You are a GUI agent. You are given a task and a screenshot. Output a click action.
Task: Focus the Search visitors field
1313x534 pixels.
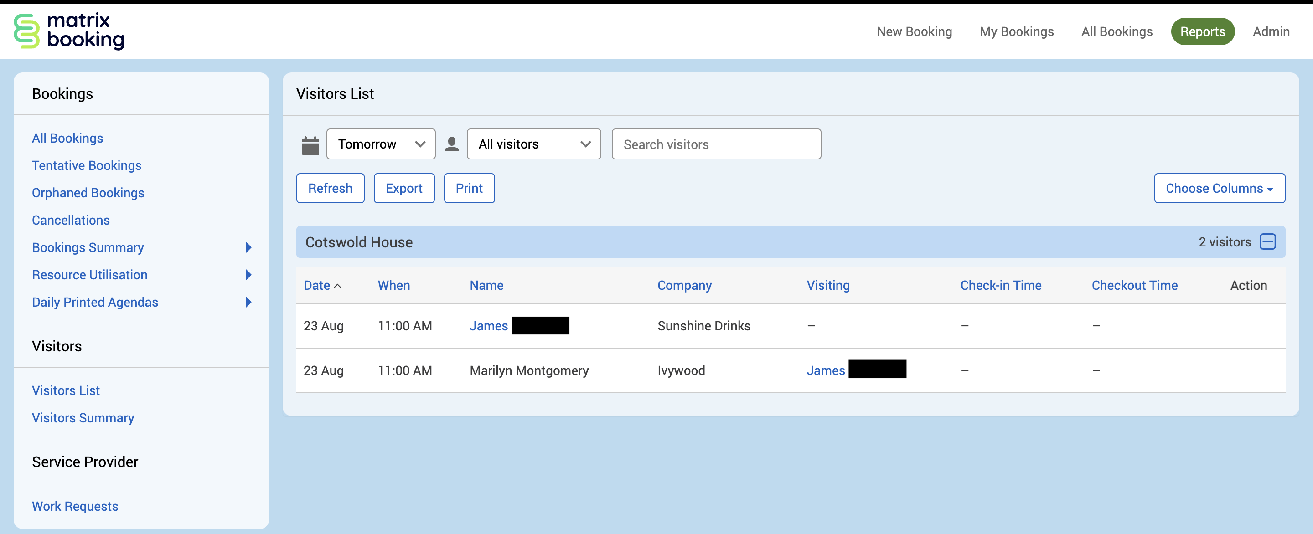[716, 144]
